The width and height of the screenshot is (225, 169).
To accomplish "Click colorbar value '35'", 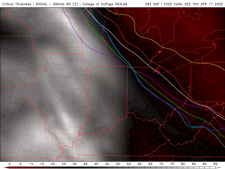I will click(x=85, y=164).
